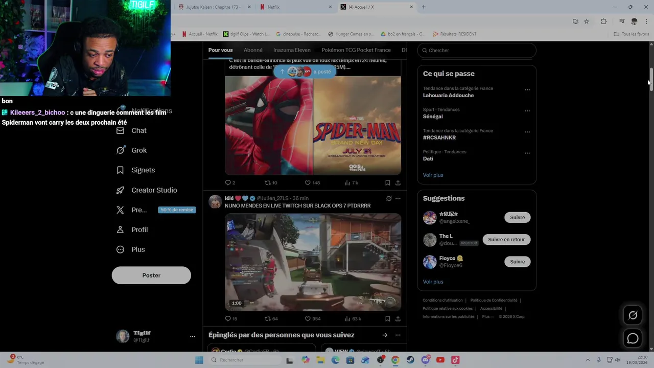654x368 pixels.
Task: Open the Conditions d'utilisation link
Action: tap(442, 301)
